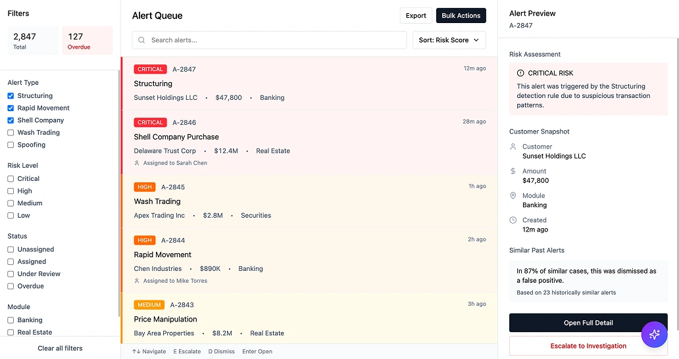Click Open Full Detail

[588, 323]
